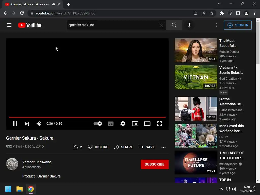Open Chrome extensions puzzle icon
260x195 pixels.
[222, 13]
